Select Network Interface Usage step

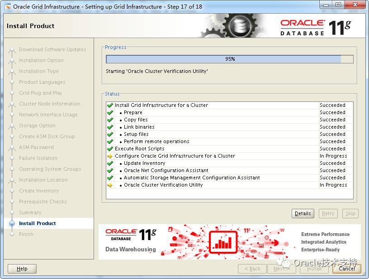(48, 115)
